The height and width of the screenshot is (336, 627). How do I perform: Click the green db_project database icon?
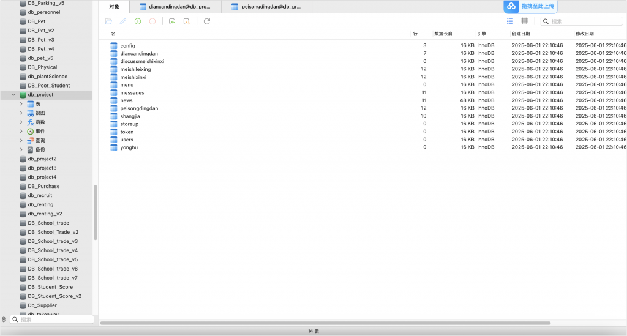[x=23, y=95]
